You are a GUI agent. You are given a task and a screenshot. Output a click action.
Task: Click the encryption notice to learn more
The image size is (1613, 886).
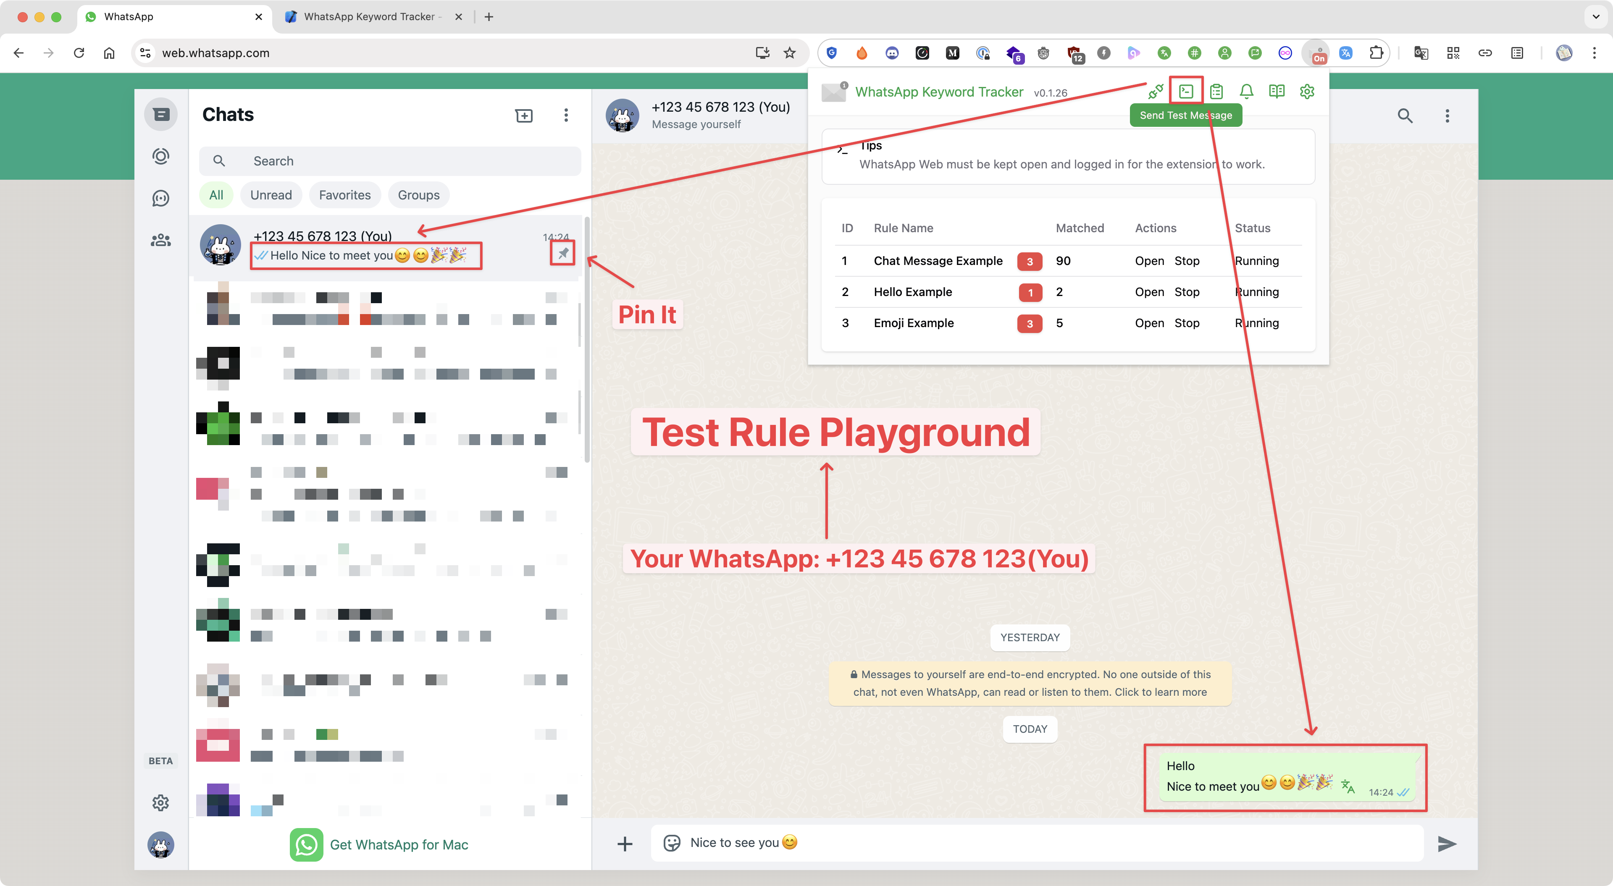pyautogui.click(x=1030, y=683)
